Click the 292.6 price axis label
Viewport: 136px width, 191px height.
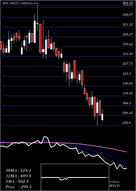126,123
